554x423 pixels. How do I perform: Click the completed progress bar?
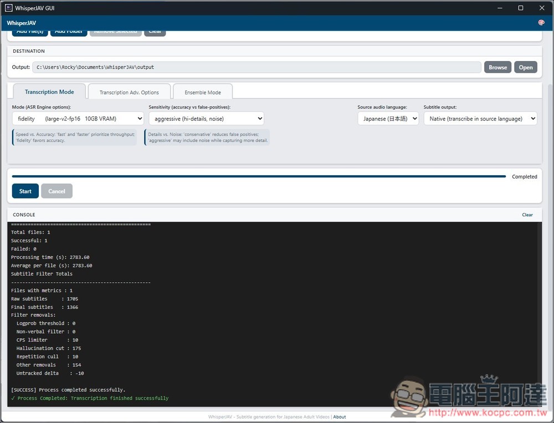click(259, 176)
